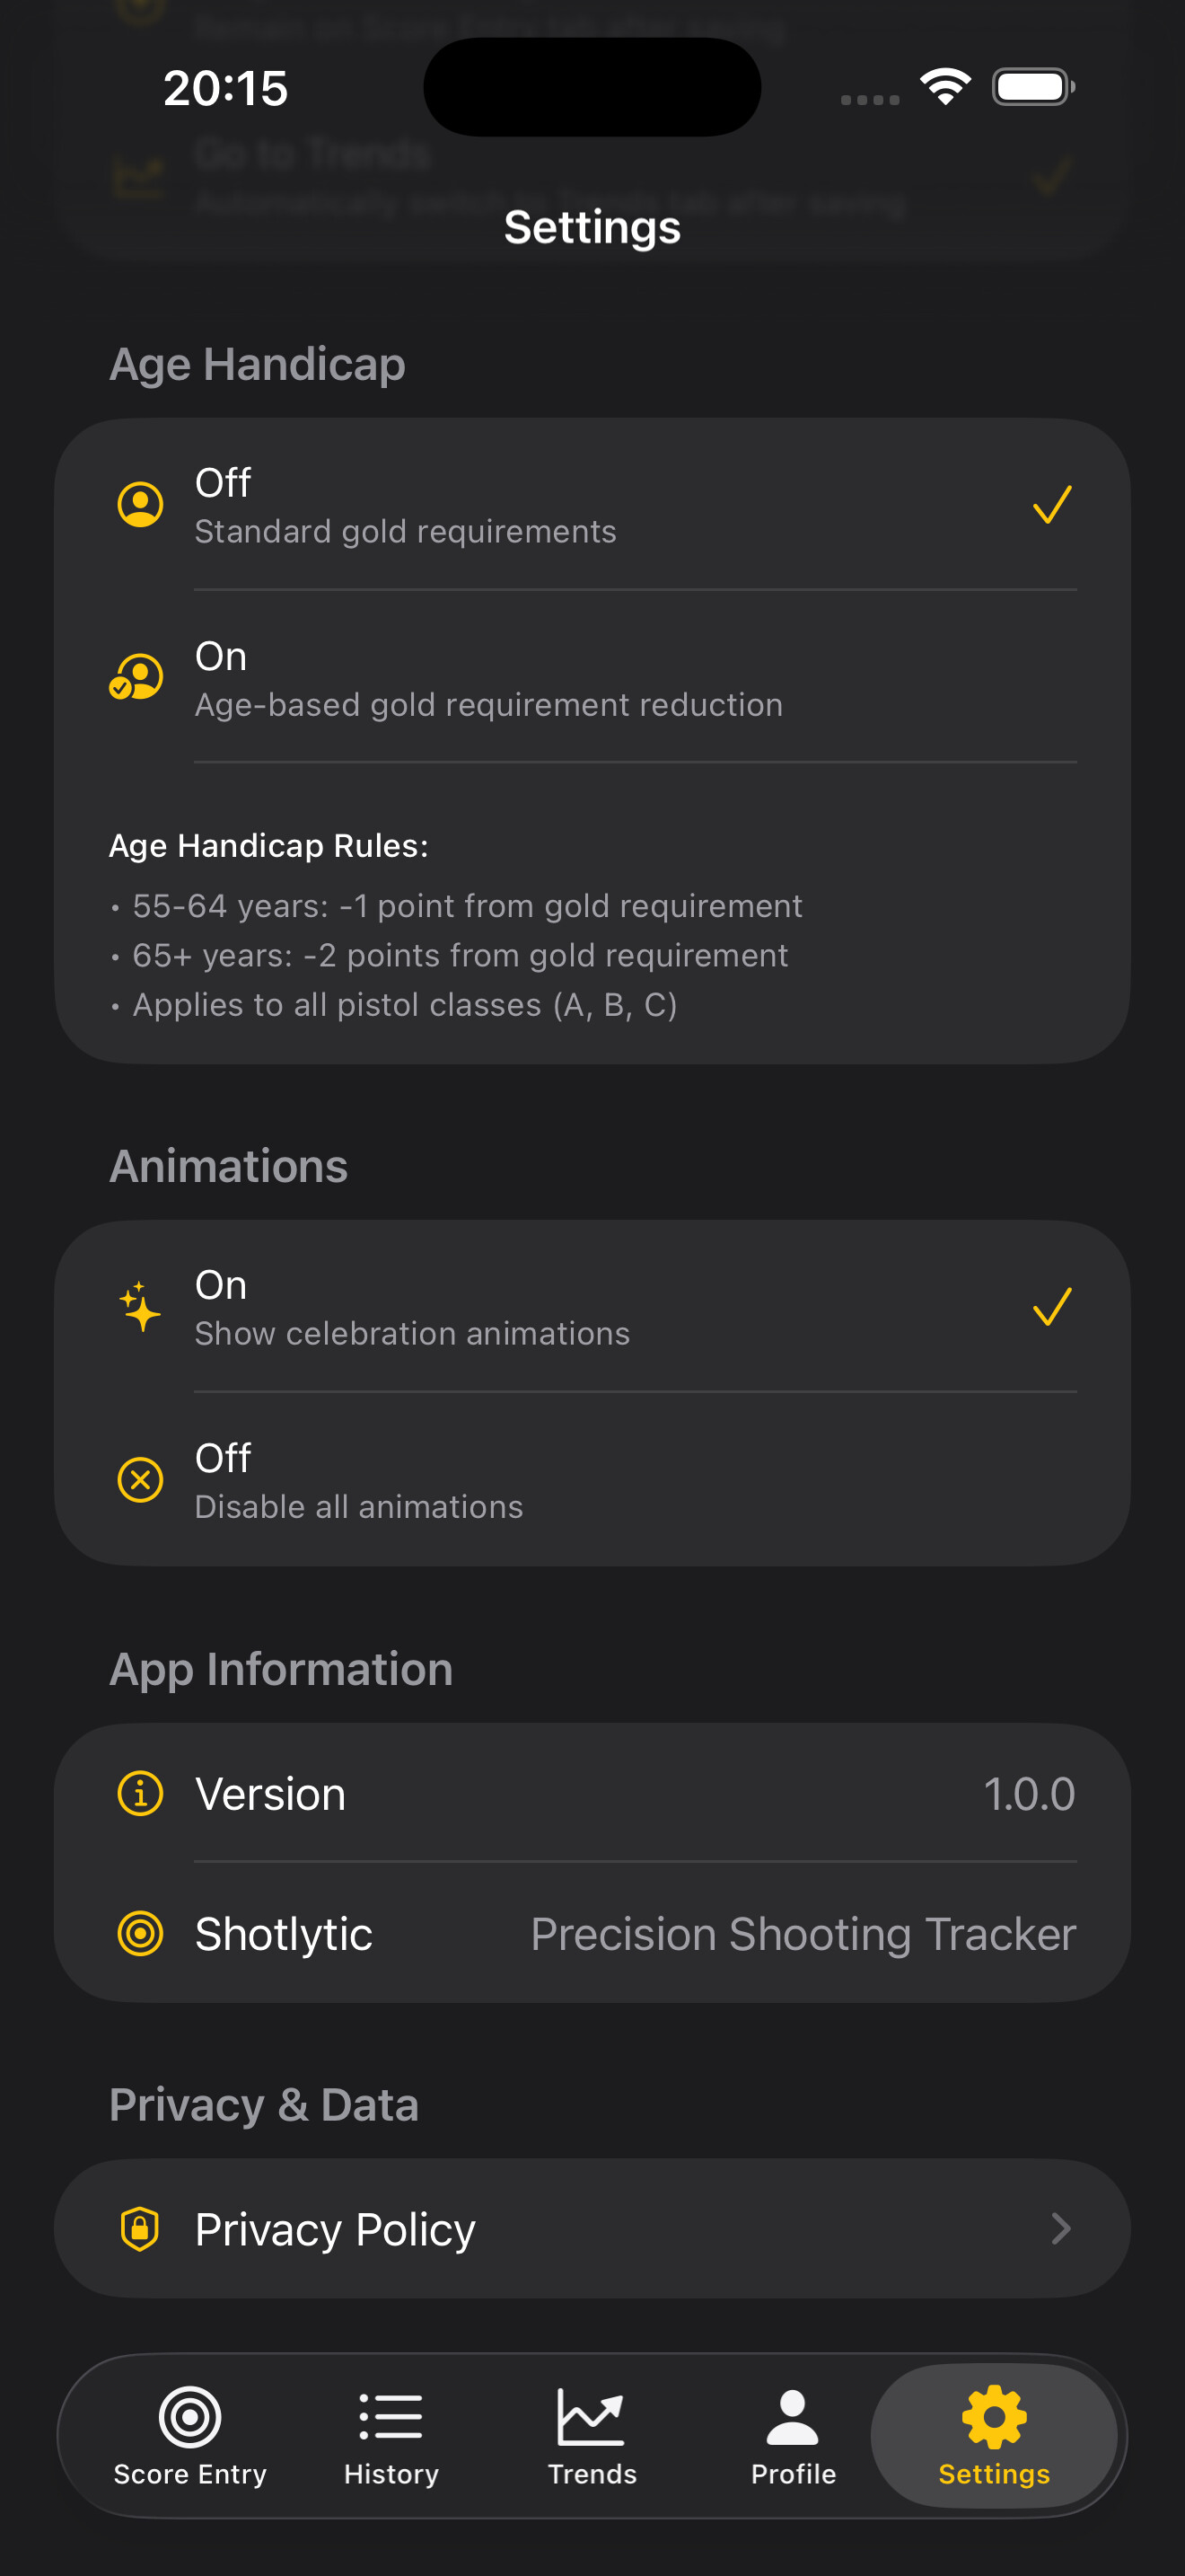Click the Privacy Policy shield lock icon
Image resolution: width=1185 pixels, height=2576 pixels.
tap(141, 2228)
